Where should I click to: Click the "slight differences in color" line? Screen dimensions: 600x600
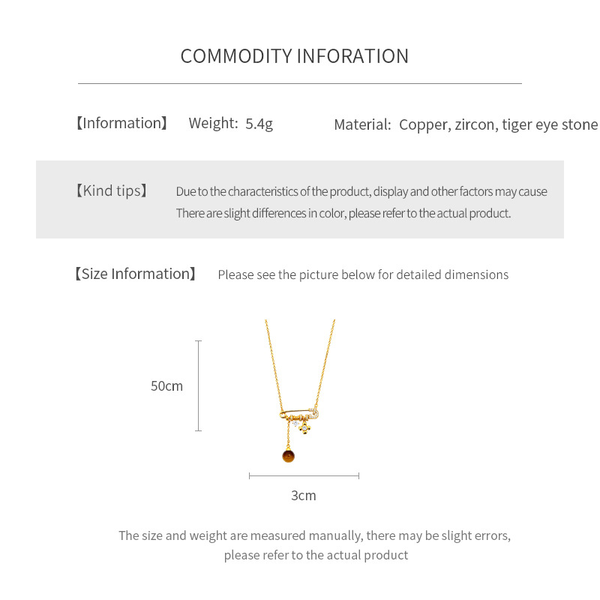coord(343,213)
